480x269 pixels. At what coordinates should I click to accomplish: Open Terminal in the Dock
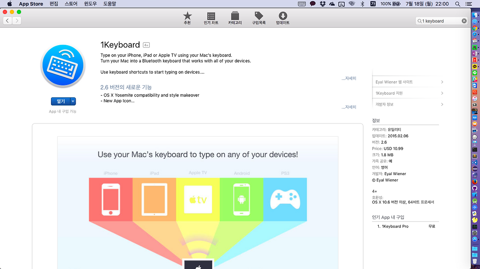(x=475, y=149)
